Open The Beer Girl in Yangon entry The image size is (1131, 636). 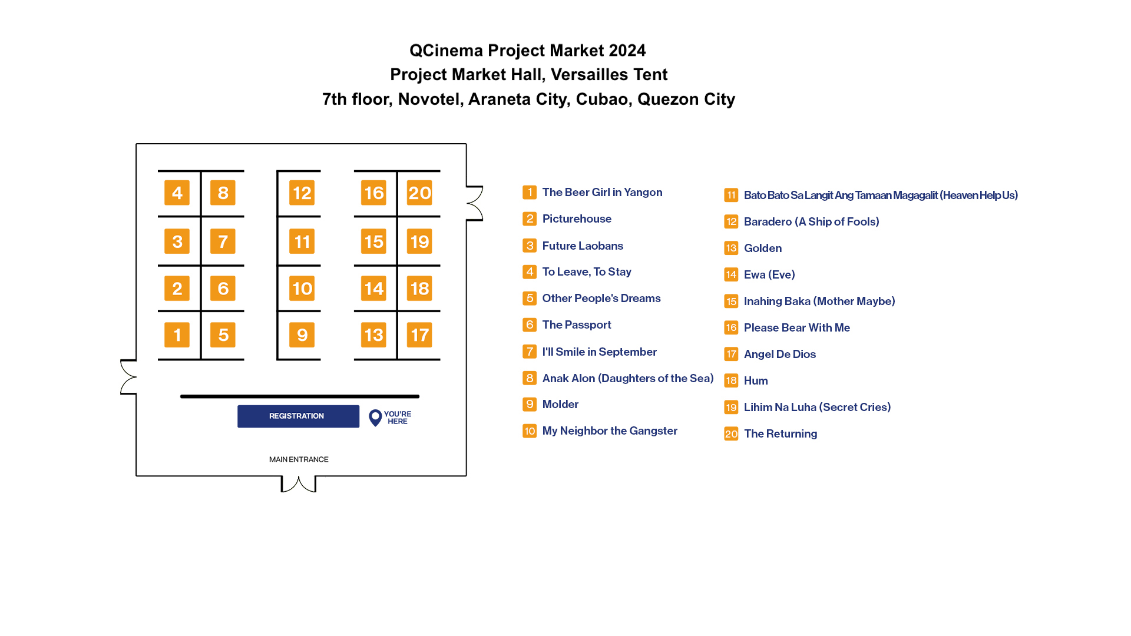602,192
